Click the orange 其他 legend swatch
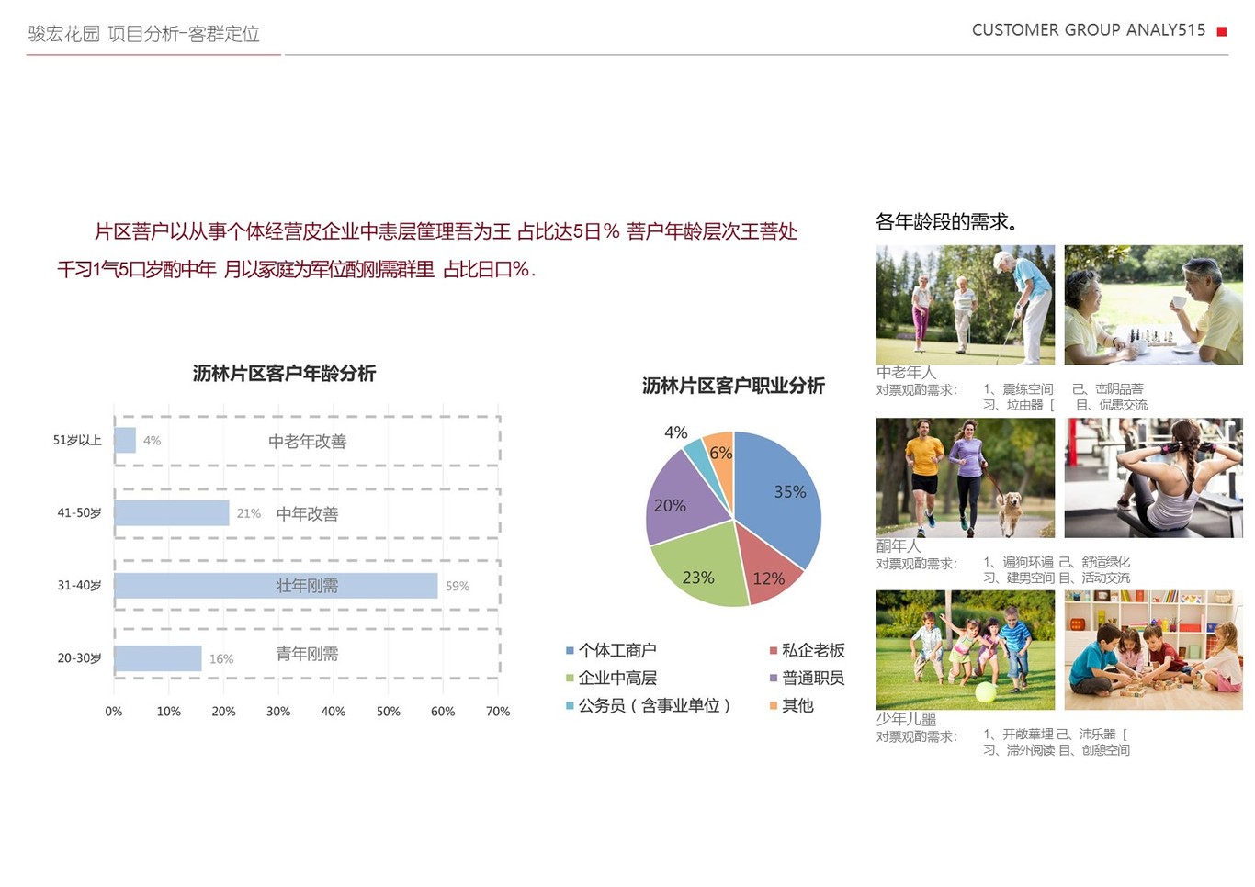Viewport: 1255px width, 887px height. (774, 706)
